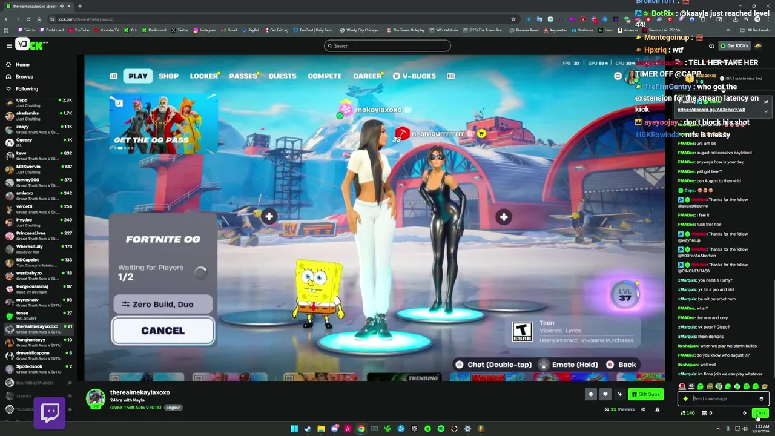Select therealmekaylaxoxo channel in sidebar

click(x=39, y=329)
